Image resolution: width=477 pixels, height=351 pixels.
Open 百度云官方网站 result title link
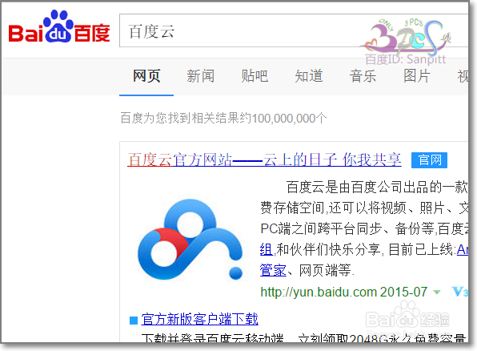(x=264, y=160)
